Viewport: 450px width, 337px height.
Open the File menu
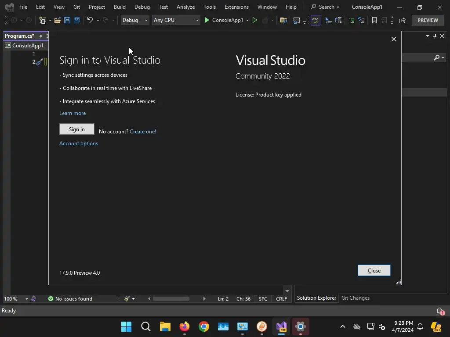(x=23, y=7)
